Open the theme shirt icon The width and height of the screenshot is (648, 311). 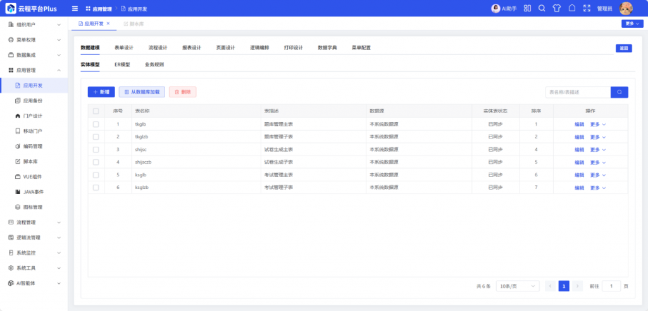coord(557,8)
